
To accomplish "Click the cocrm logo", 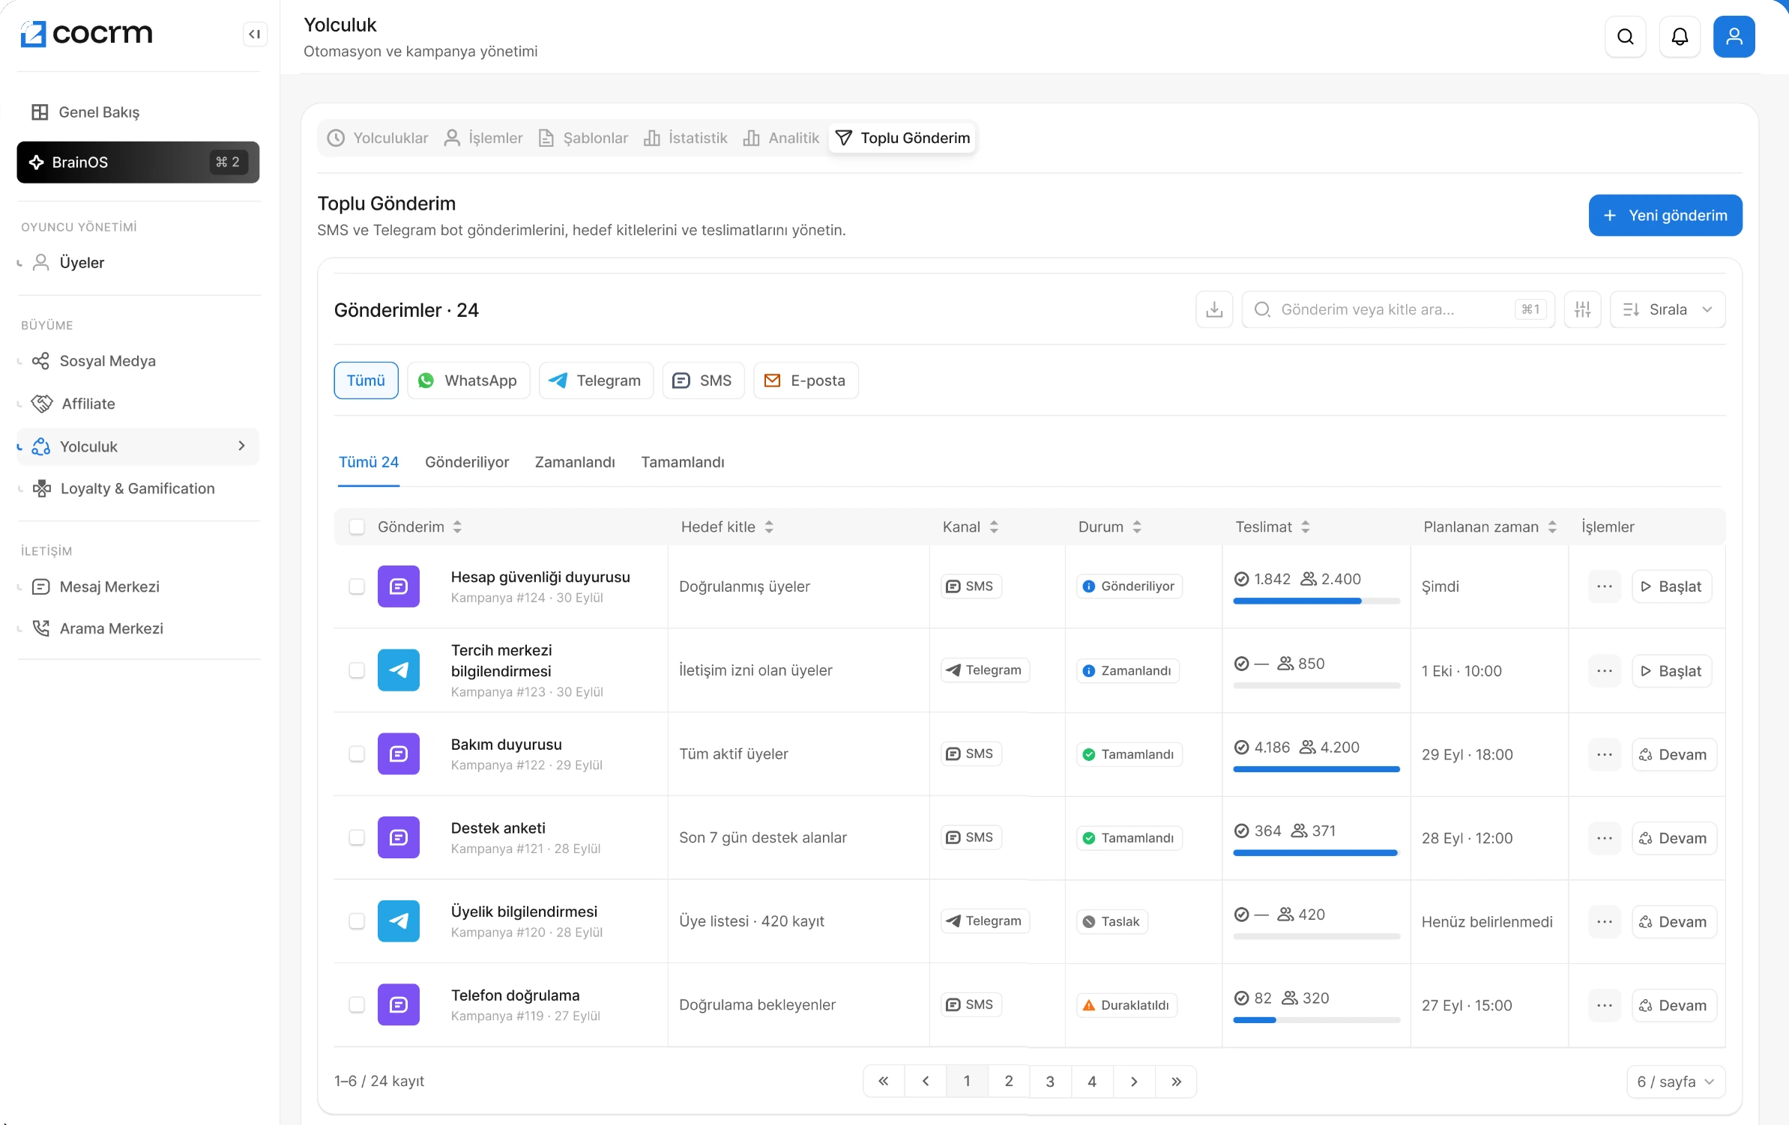I will (86, 34).
